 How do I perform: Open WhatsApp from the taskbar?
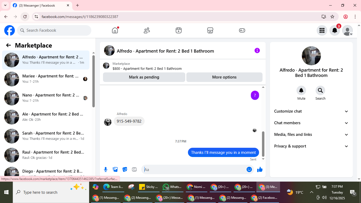[173, 187]
